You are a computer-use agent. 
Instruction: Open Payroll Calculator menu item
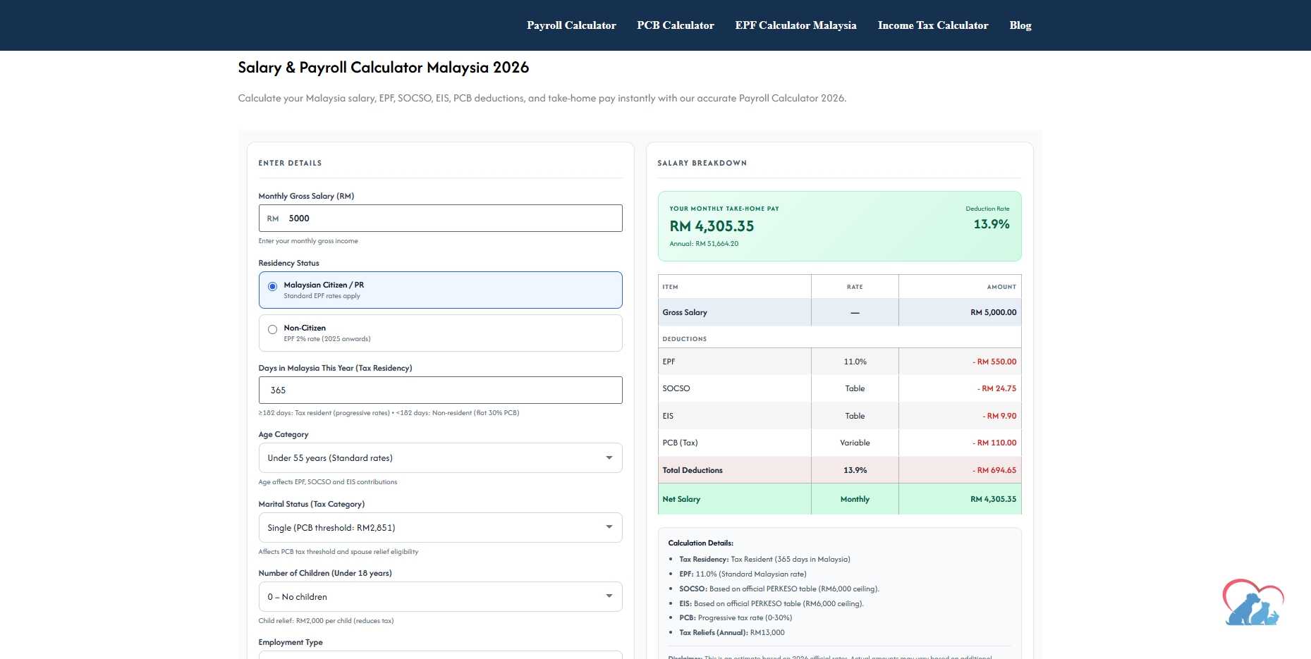(x=571, y=25)
